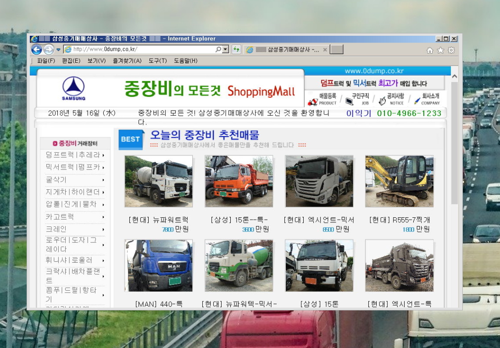500x348 pixels.
Task: Select the 삼성중기매매상사 browser tab
Action: 286,50
